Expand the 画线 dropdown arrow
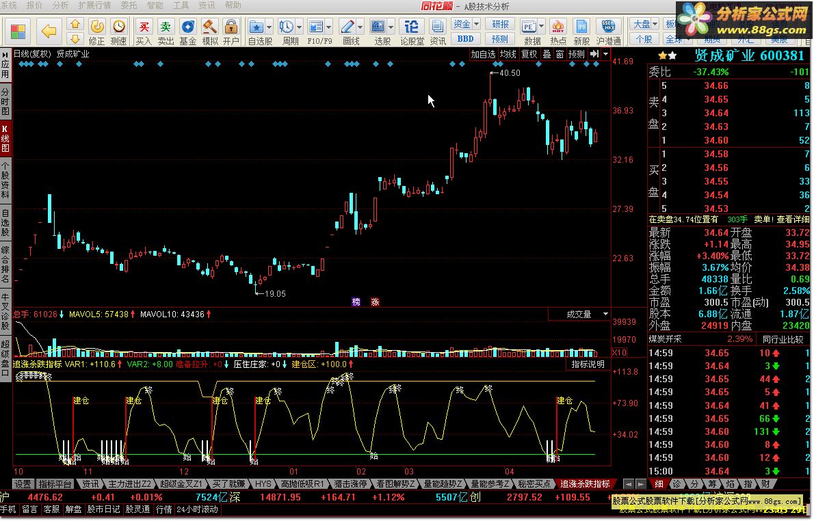 [x=360, y=27]
